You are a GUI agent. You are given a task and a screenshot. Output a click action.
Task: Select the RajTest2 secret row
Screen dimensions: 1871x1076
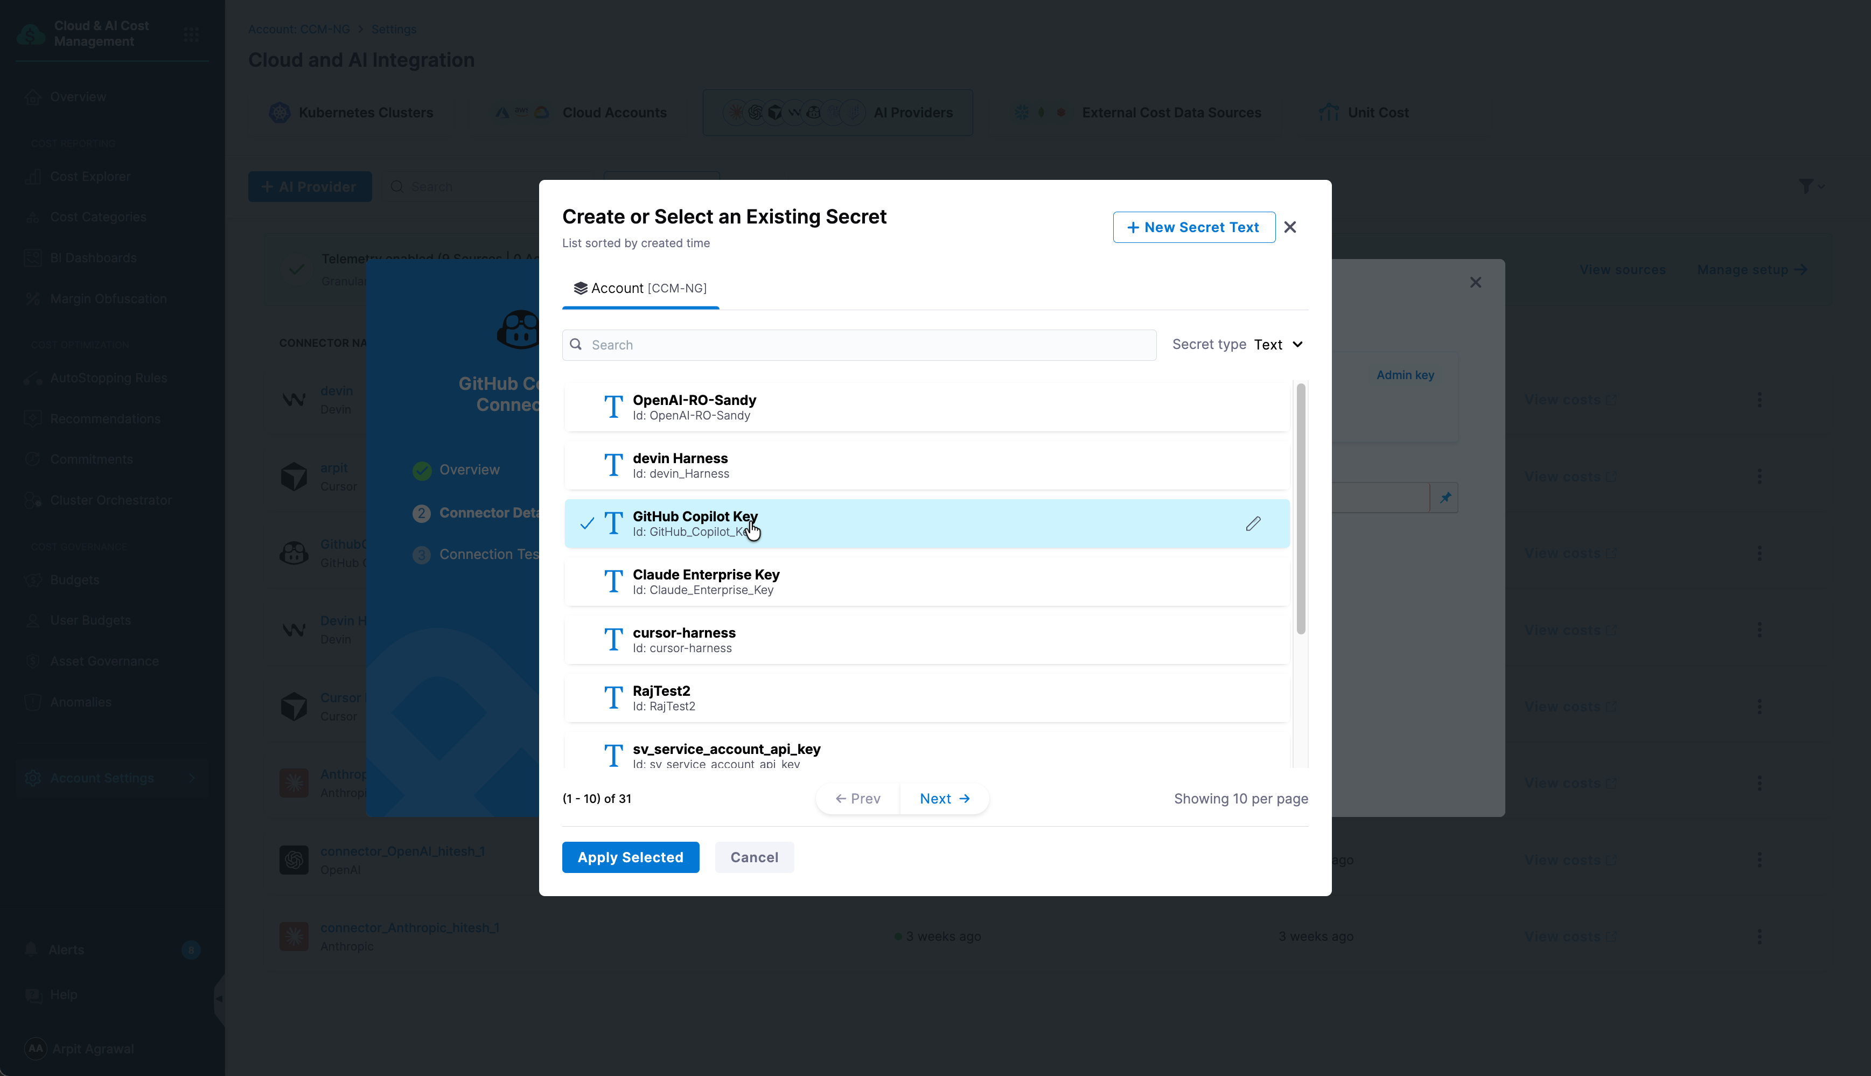click(927, 697)
